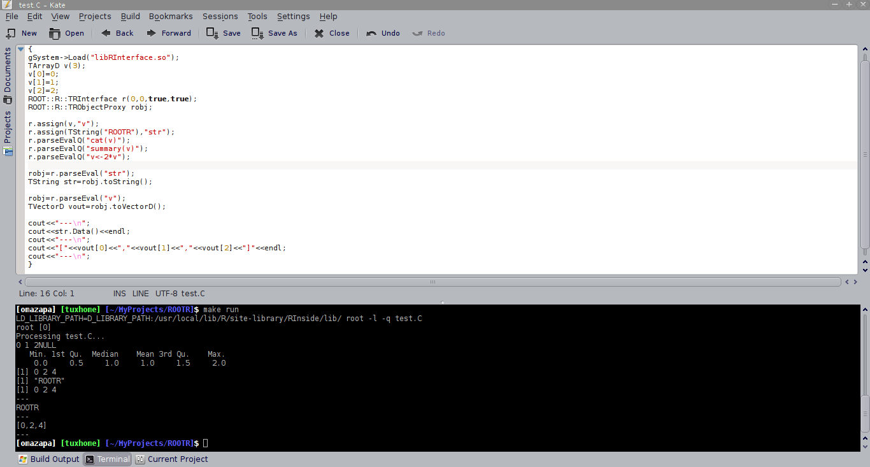Click the editor horizontal scrollbar
Viewport: 870px width, 467px height.
(432, 282)
